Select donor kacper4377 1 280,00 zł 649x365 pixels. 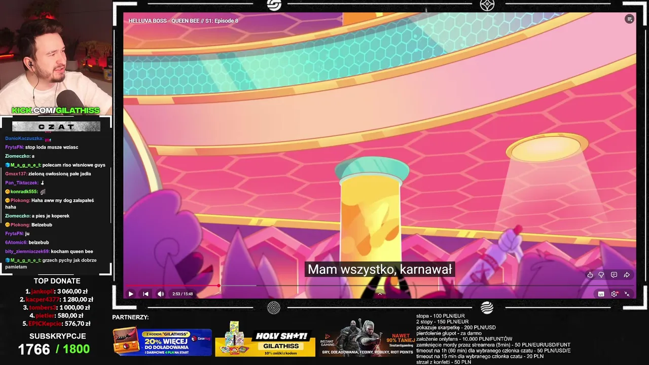[x=57, y=300]
